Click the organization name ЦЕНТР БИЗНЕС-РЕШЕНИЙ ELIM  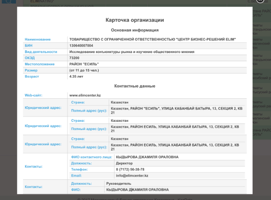point(152,40)
